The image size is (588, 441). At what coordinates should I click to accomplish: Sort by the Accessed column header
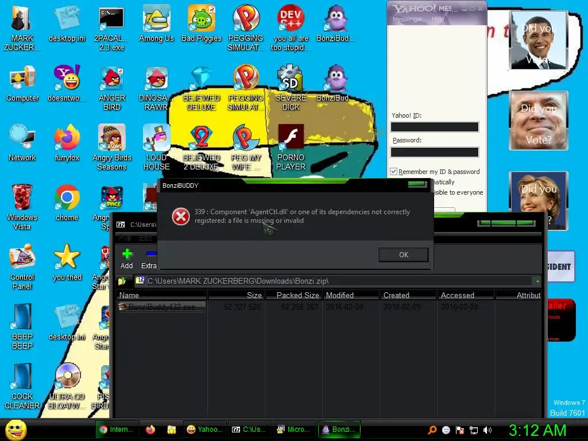click(466, 296)
